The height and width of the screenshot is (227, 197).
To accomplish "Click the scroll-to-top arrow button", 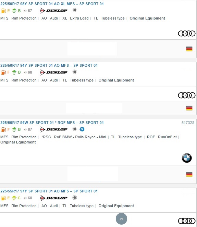I will pyautogui.click(x=121, y=219).
